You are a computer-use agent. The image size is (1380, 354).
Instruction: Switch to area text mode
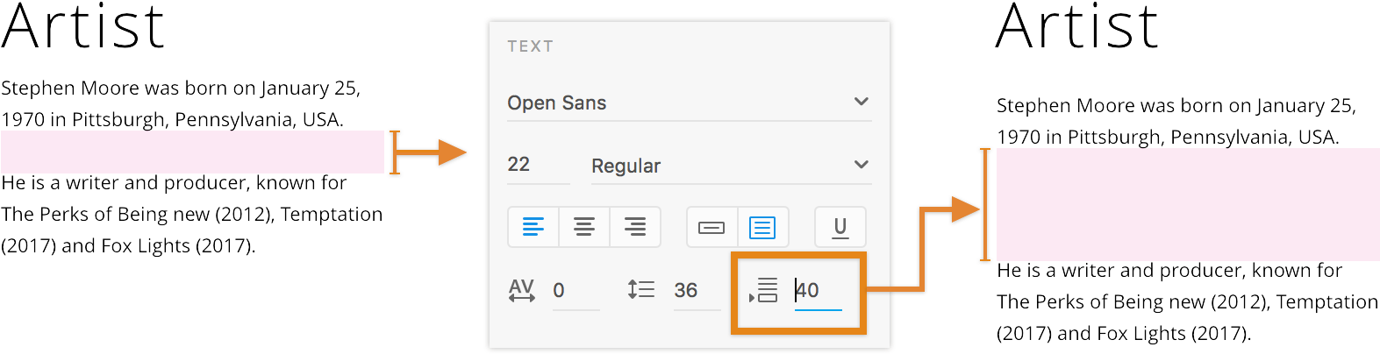762,228
